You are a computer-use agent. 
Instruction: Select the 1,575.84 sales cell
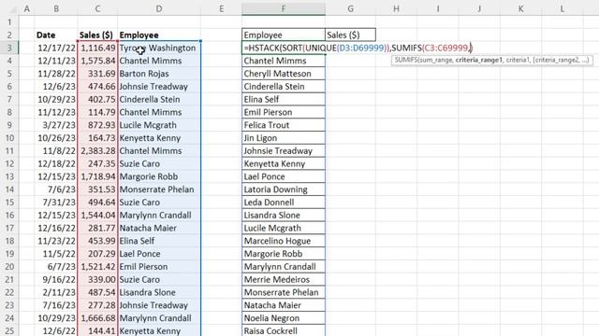(97, 61)
